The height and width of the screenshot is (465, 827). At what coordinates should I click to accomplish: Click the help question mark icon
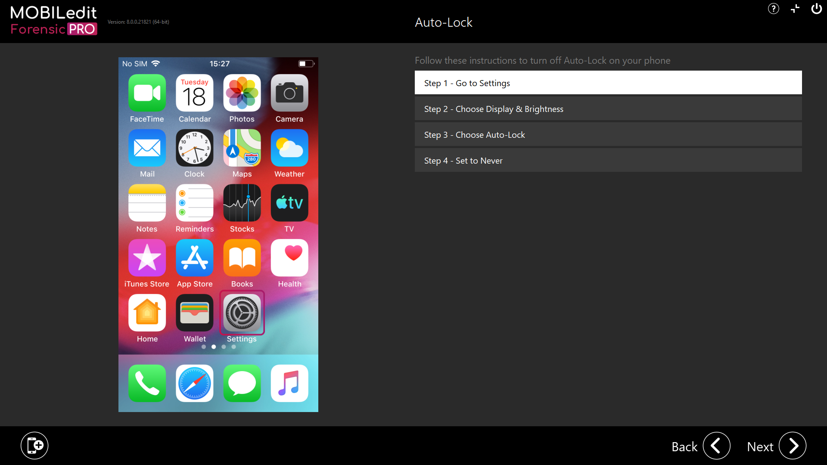[773, 9]
